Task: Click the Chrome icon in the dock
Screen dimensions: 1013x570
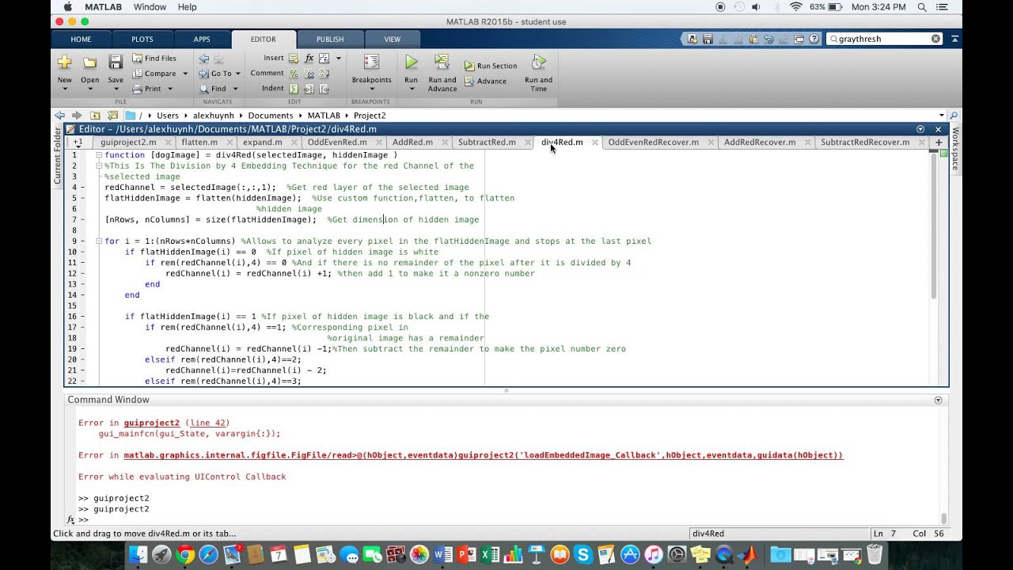Action: 185,555
